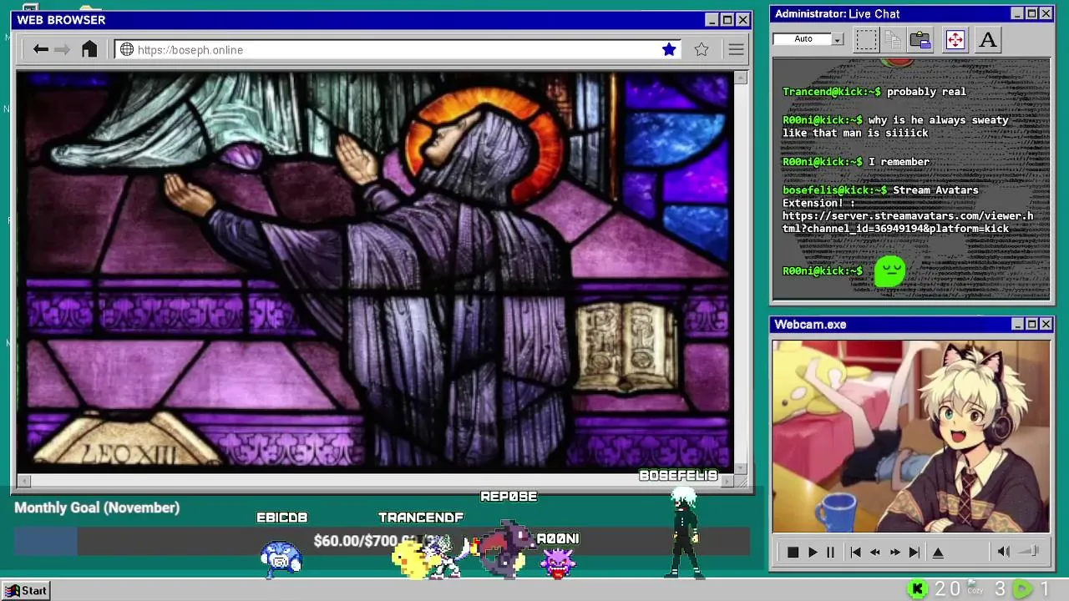Click the green Rumble play icon in tray
Screen dimensions: 1069x601
pyautogui.click(x=1022, y=589)
